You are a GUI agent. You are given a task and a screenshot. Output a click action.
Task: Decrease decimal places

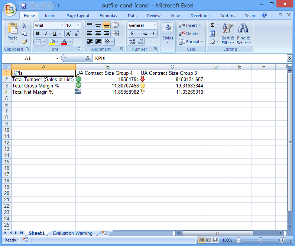point(140,42)
